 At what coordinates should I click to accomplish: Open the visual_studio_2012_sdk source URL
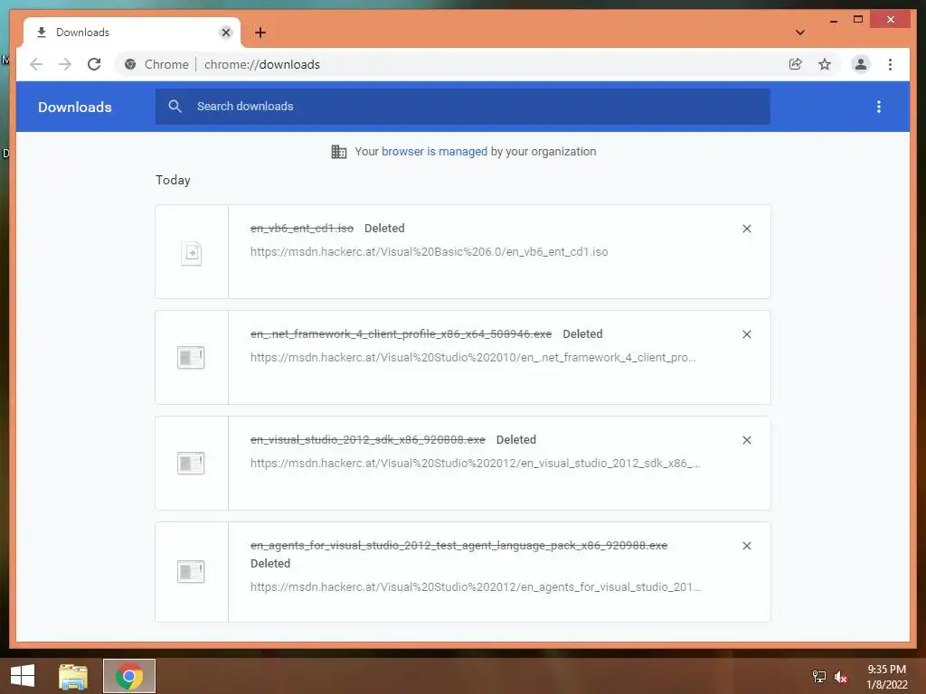tap(475, 464)
